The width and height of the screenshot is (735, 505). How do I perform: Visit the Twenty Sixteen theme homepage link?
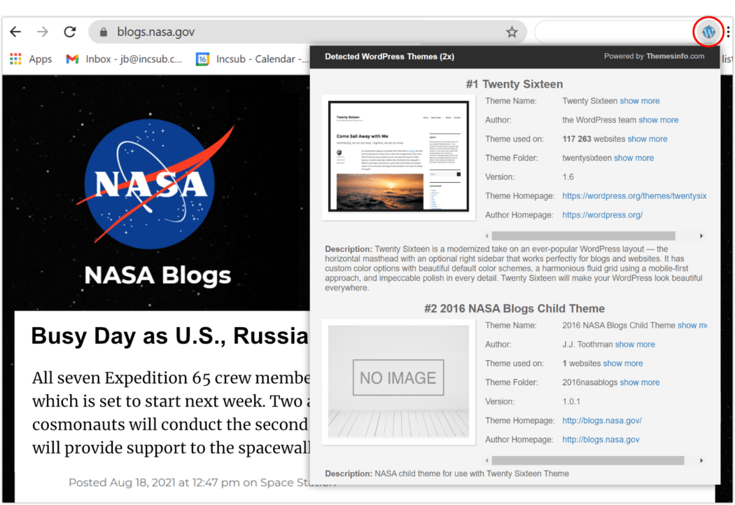click(x=634, y=195)
